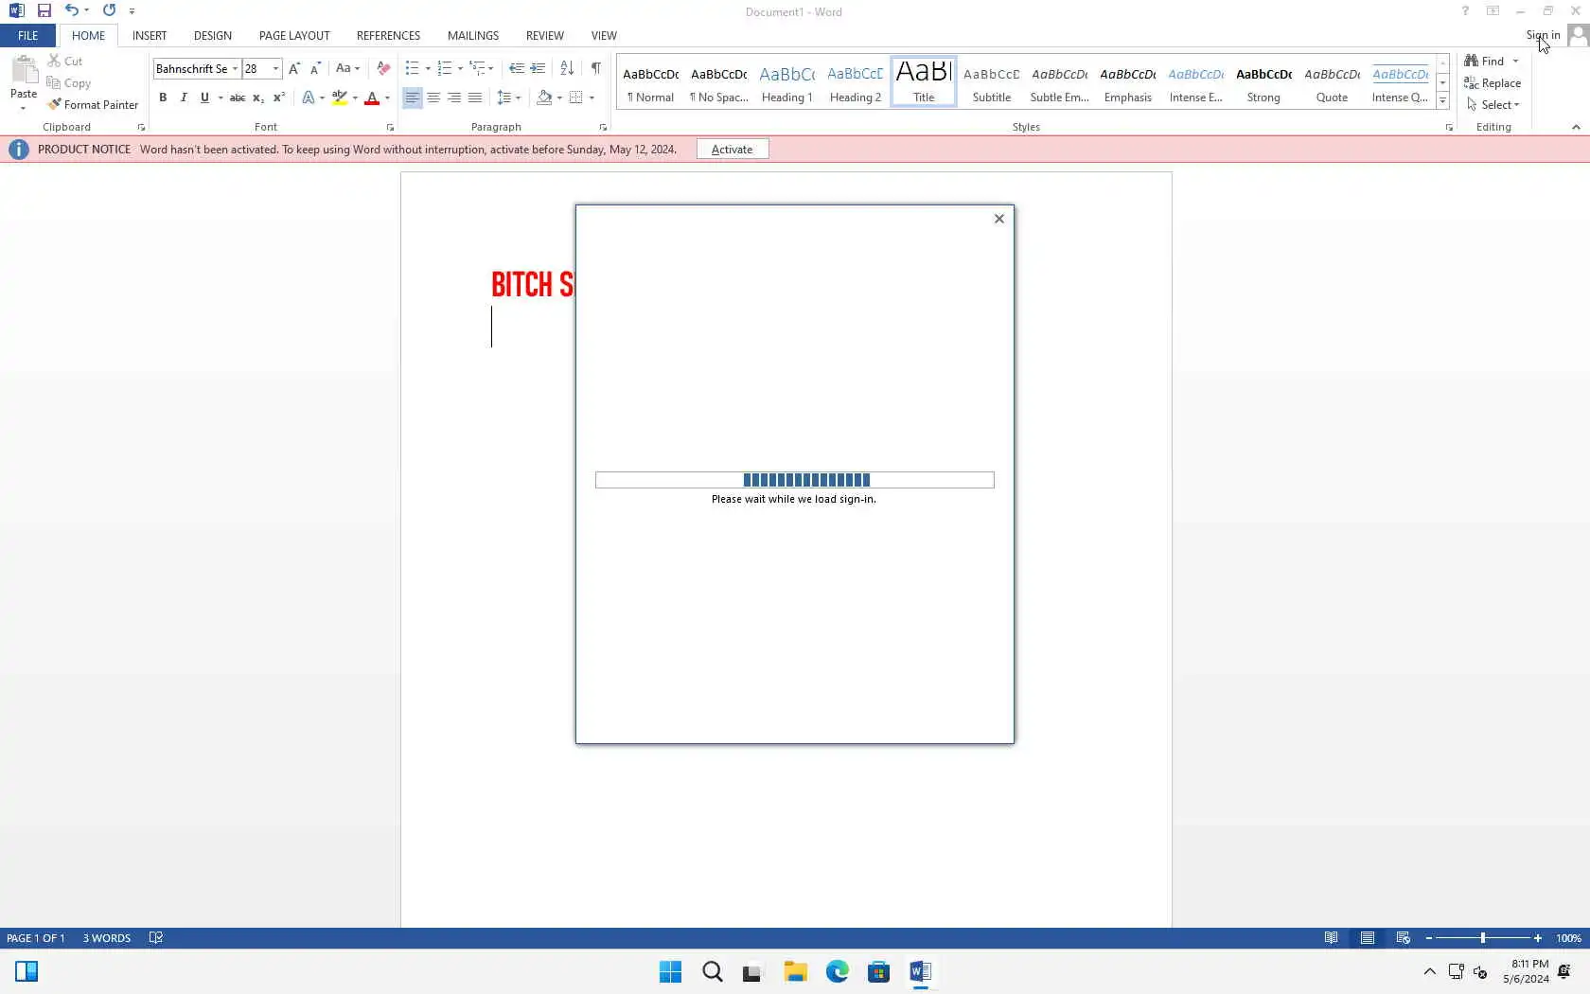The width and height of the screenshot is (1590, 994).
Task: Switch to the REVIEW tab
Action: coord(545,35)
